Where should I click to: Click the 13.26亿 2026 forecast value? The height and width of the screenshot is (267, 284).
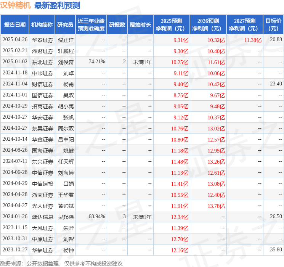216,162
